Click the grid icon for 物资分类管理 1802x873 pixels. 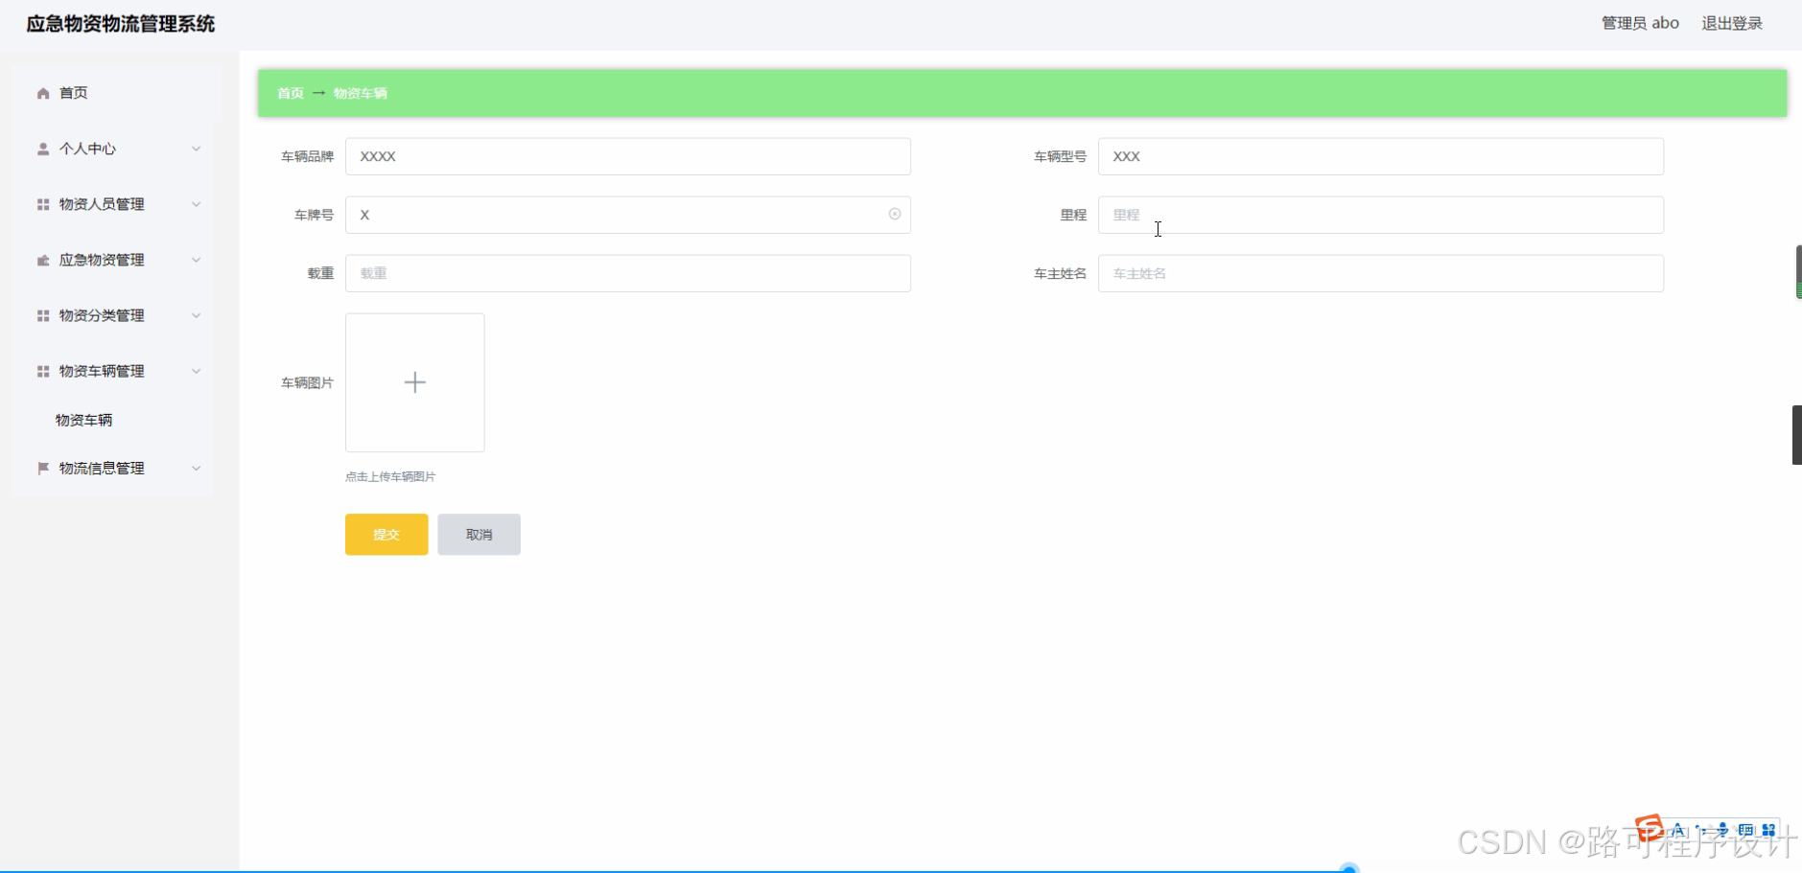coord(43,315)
